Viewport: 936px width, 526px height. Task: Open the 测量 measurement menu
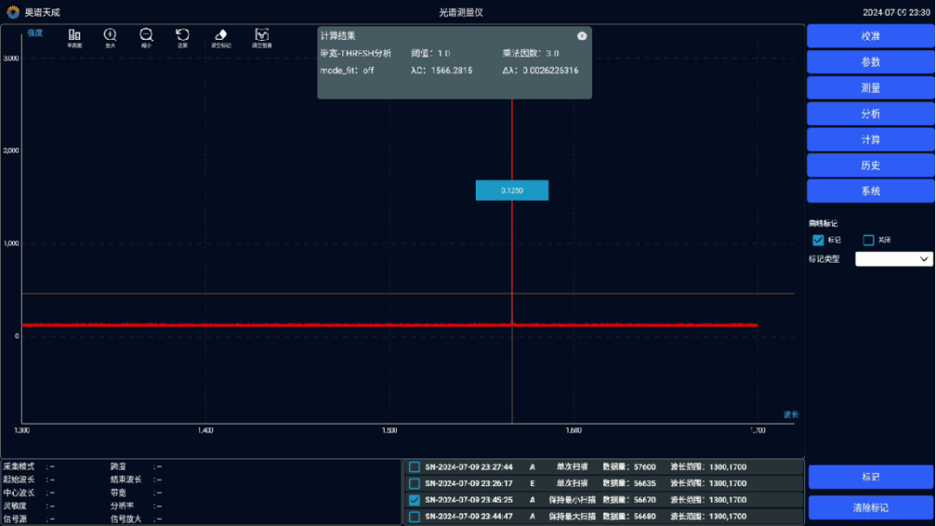pos(870,88)
